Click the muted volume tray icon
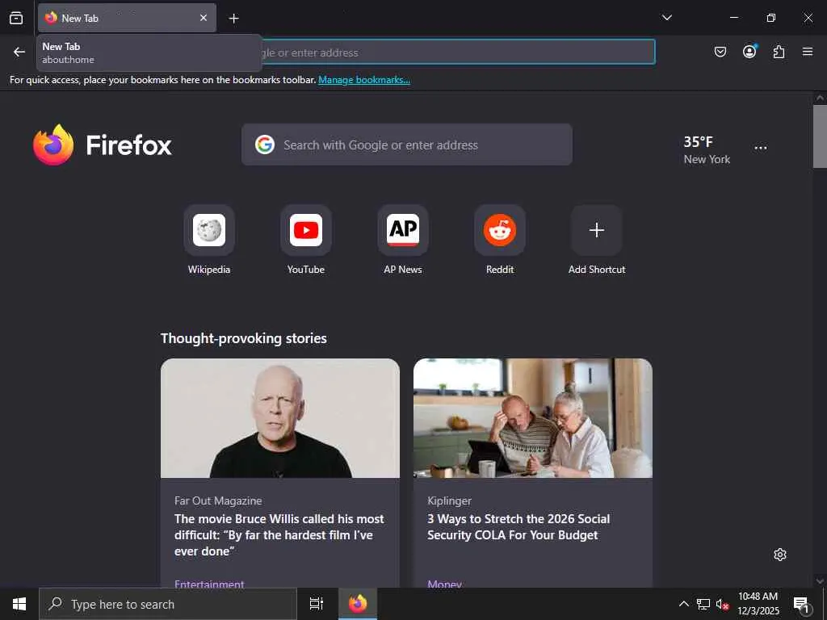Image resolution: width=827 pixels, height=620 pixels. (722, 604)
